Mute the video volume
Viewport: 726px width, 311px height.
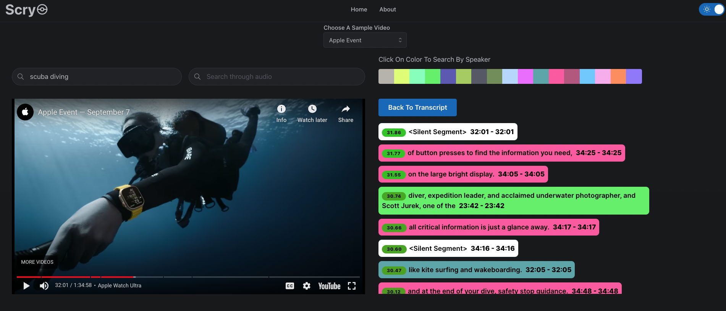pos(44,286)
